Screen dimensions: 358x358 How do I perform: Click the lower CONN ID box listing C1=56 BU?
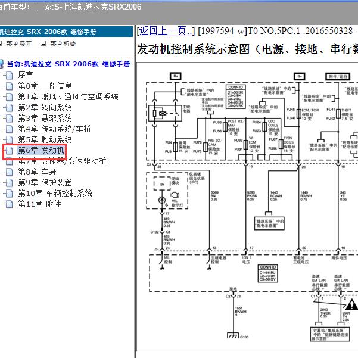268,273
